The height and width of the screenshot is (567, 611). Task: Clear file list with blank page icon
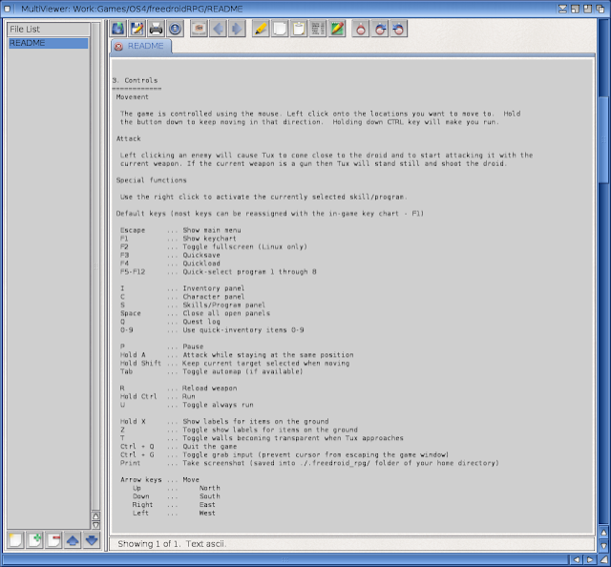[x=16, y=540]
